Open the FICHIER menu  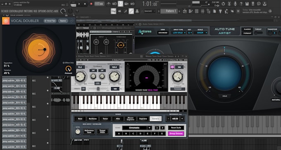tap(5, 11)
